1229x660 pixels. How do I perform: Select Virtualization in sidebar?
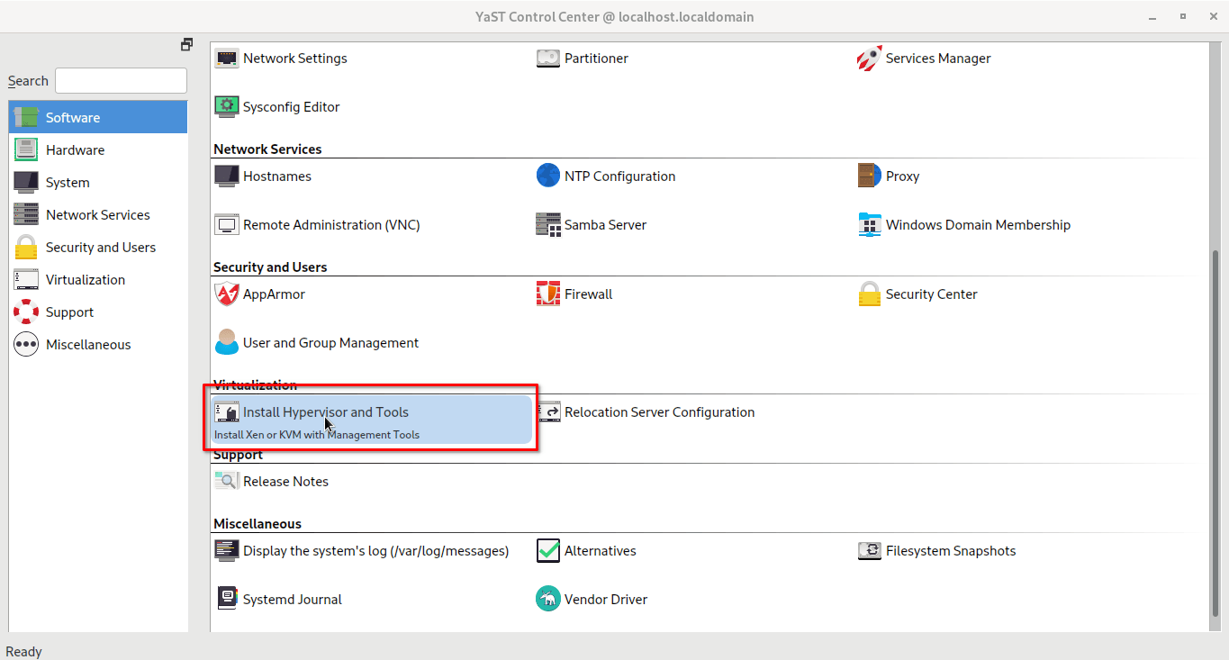point(98,280)
